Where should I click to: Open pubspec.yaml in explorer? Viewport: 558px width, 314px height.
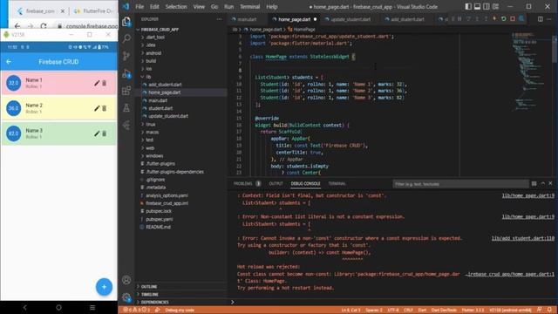click(x=159, y=219)
